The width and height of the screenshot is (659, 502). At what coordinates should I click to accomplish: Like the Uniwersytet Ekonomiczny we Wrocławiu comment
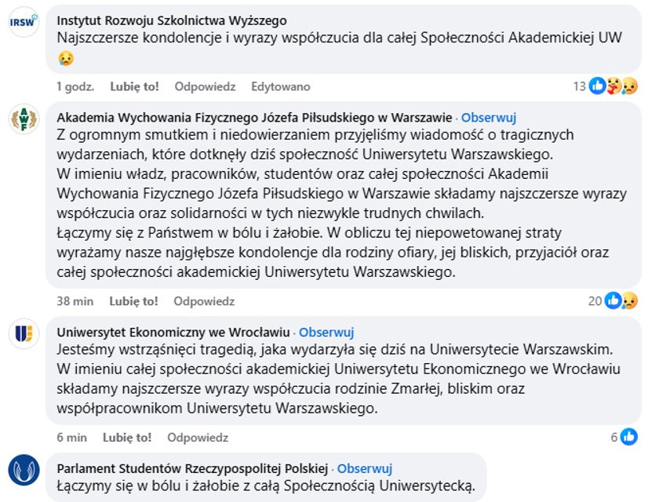tap(127, 438)
